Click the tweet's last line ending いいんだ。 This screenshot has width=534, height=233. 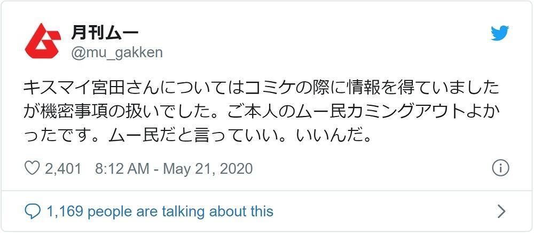(198, 134)
